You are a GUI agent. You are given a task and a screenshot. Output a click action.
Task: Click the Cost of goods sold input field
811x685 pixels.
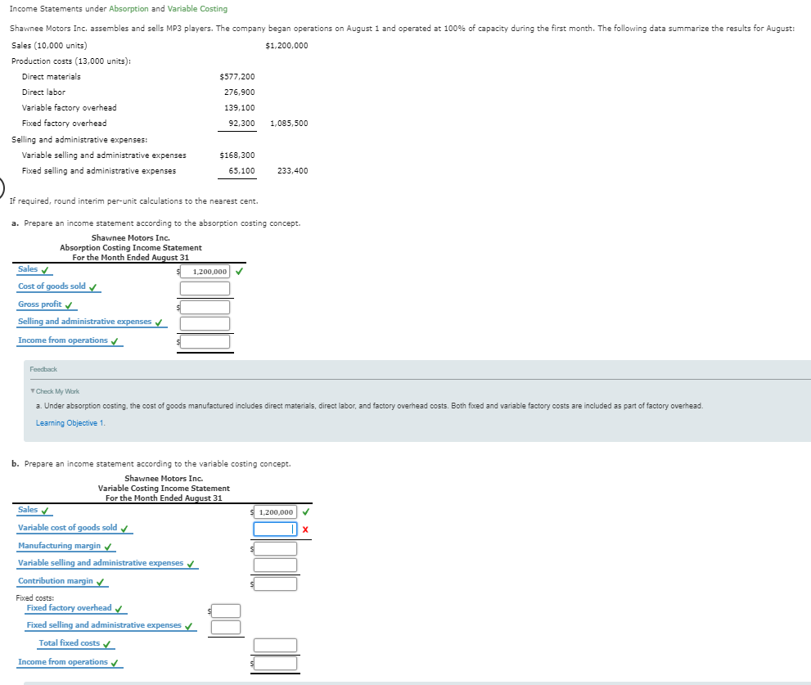(x=205, y=288)
